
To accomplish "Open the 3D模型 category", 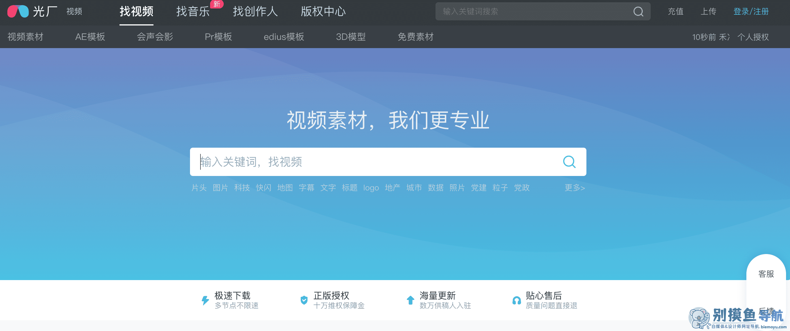I will click(351, 37).
